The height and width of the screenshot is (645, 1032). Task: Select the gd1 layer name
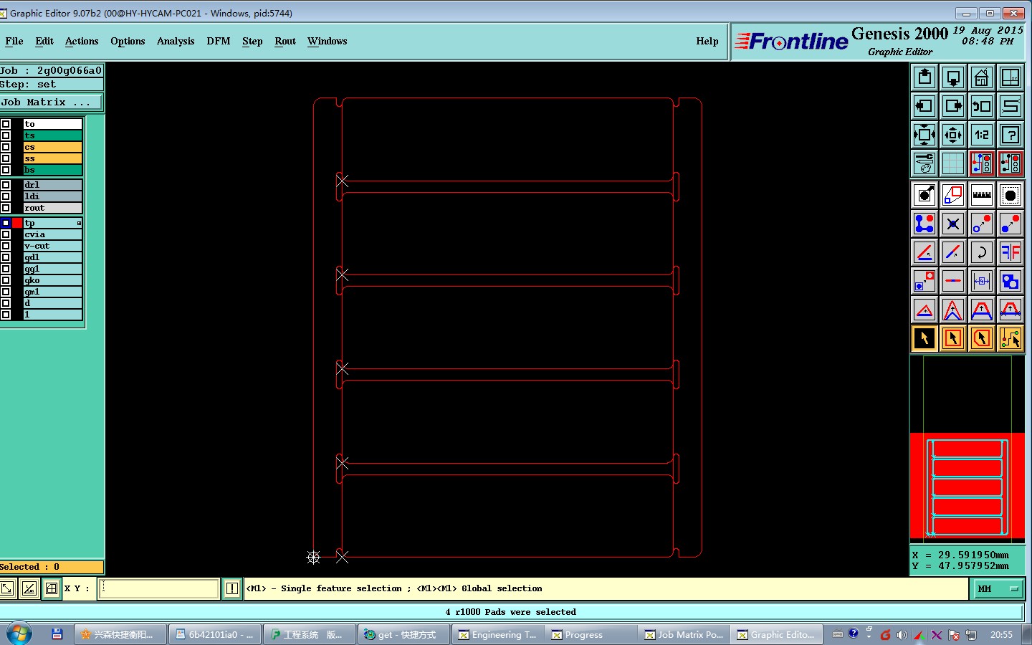click(53, 257)
